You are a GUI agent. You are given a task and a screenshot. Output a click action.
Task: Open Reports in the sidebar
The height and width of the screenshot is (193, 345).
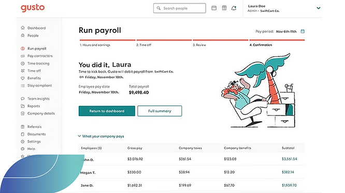click(x=34, y=106)
